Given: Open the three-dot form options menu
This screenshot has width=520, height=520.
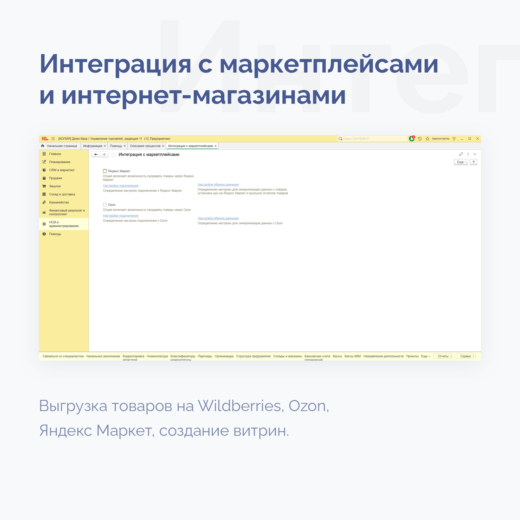Looking at the screenshot, I should click(468, 154).
